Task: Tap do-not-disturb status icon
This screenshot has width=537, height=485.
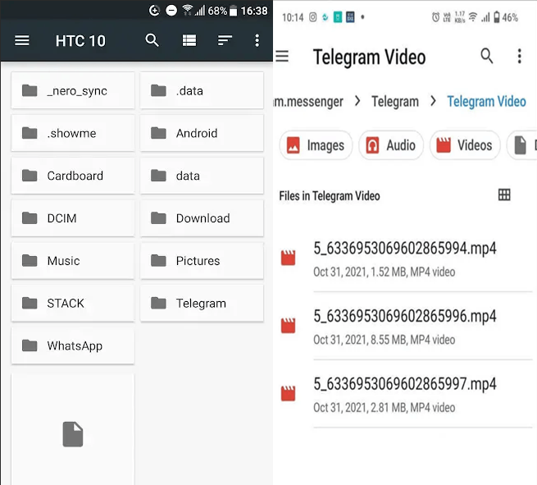Action: pos(171,11)
